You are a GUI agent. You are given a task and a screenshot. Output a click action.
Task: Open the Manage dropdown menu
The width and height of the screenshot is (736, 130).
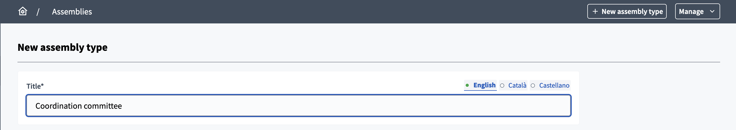coord(697,11)
